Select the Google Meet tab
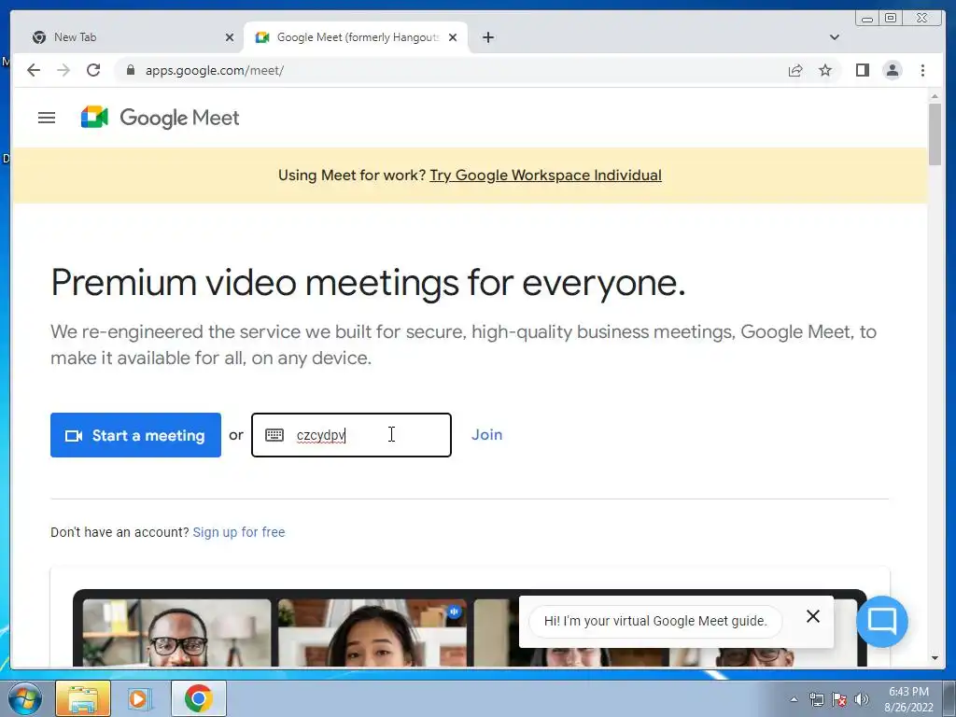Viewport: 956px width, 717px height. click(x=356, y=37)
